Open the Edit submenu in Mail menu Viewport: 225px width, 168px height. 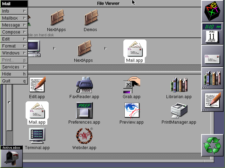pos(14,39)
